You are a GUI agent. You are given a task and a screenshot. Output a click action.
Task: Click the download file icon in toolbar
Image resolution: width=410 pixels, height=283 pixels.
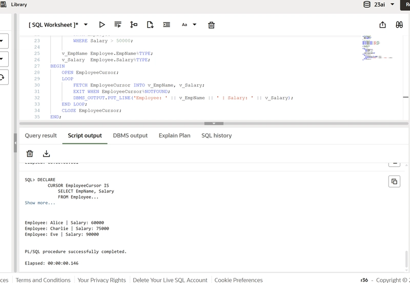pyautogui.click(x=150, y=25)
